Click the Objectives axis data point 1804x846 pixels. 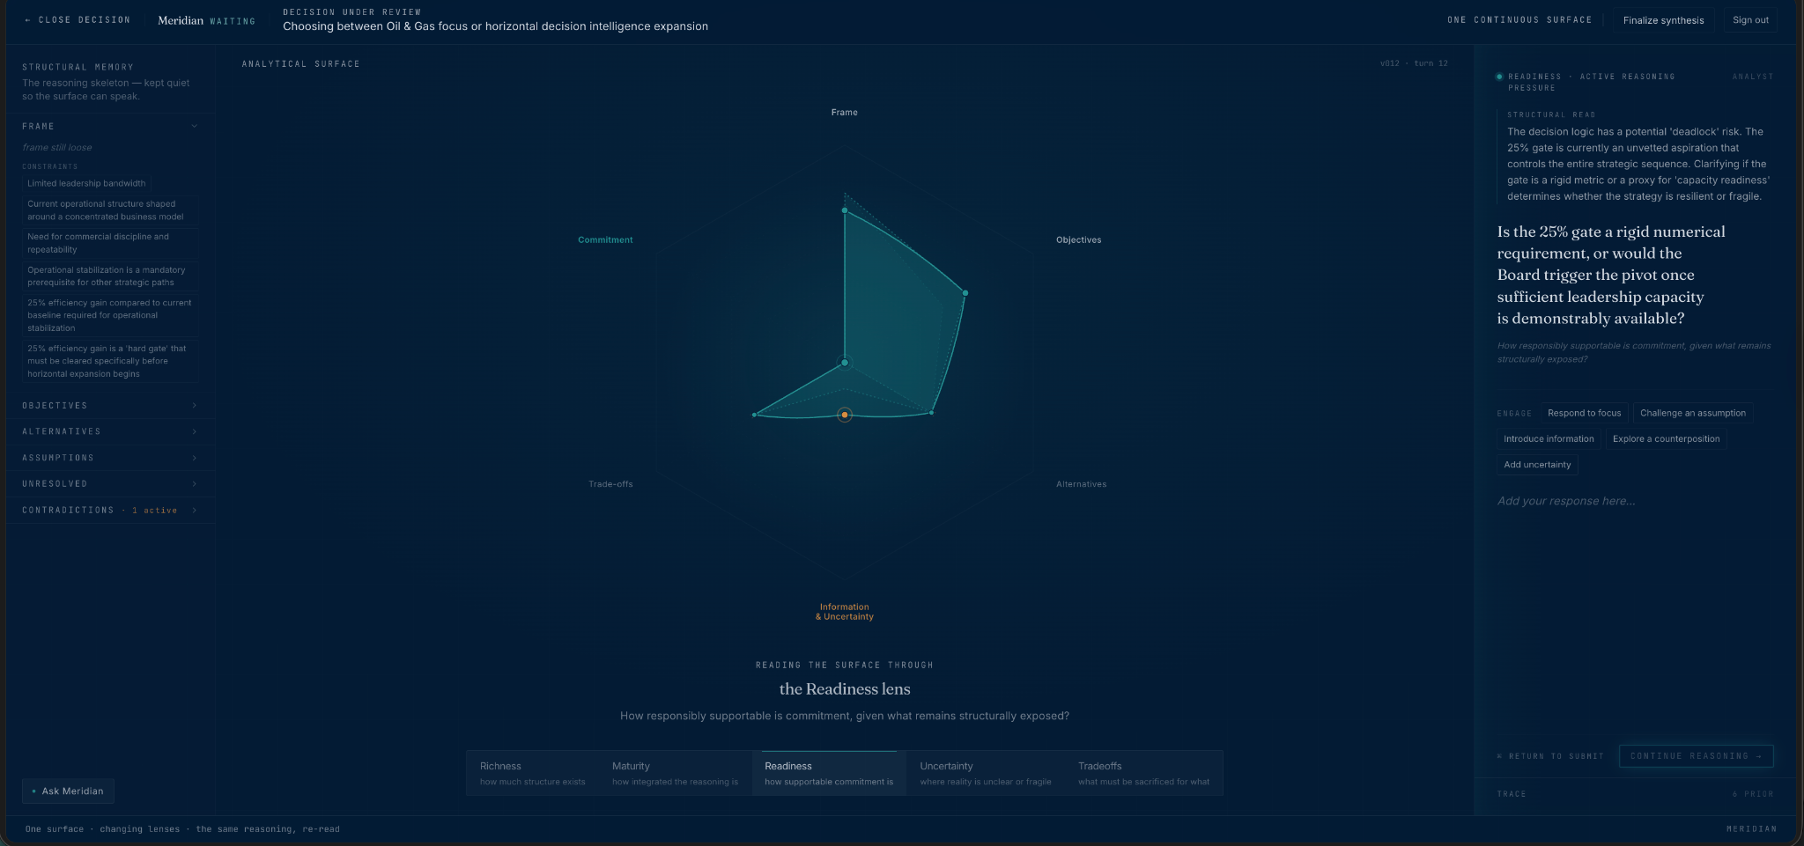(965, 293)
